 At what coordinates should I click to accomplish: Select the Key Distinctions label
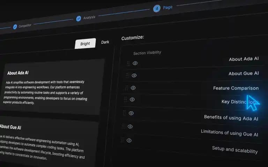coord(239,102)
